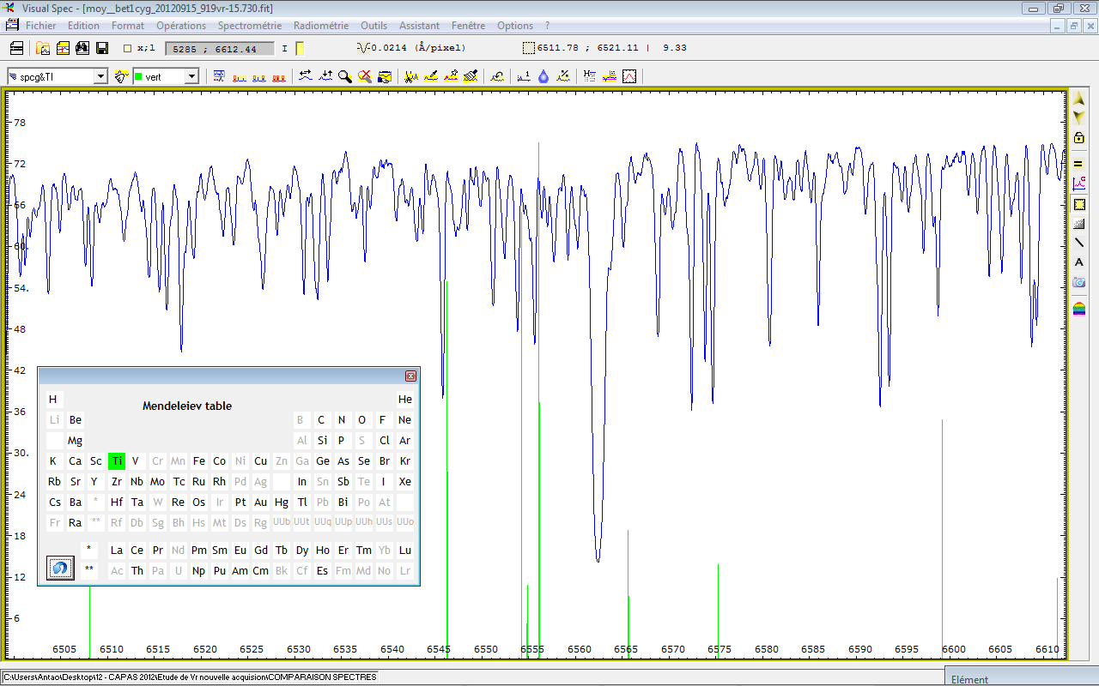Expand the 'vert' color dropdown
The height and width of the screenshot is (686, 1099).
point(191,77)
